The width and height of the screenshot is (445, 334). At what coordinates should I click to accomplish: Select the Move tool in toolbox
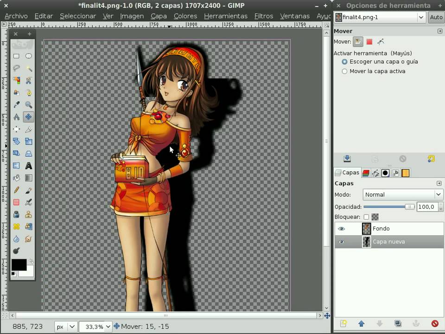coord(28,117)
